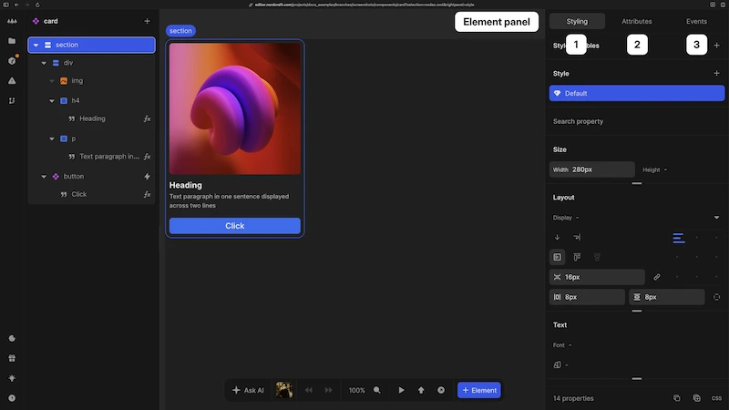Copy styles with the first copy icon in footer

(677, 398)
